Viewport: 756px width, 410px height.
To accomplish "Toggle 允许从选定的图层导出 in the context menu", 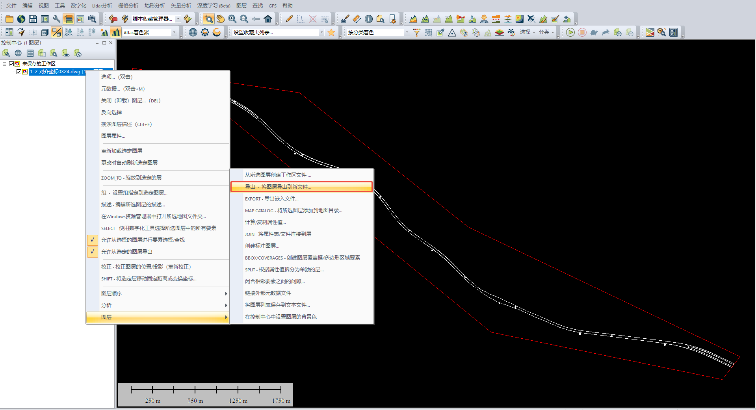I will [126, 252].
